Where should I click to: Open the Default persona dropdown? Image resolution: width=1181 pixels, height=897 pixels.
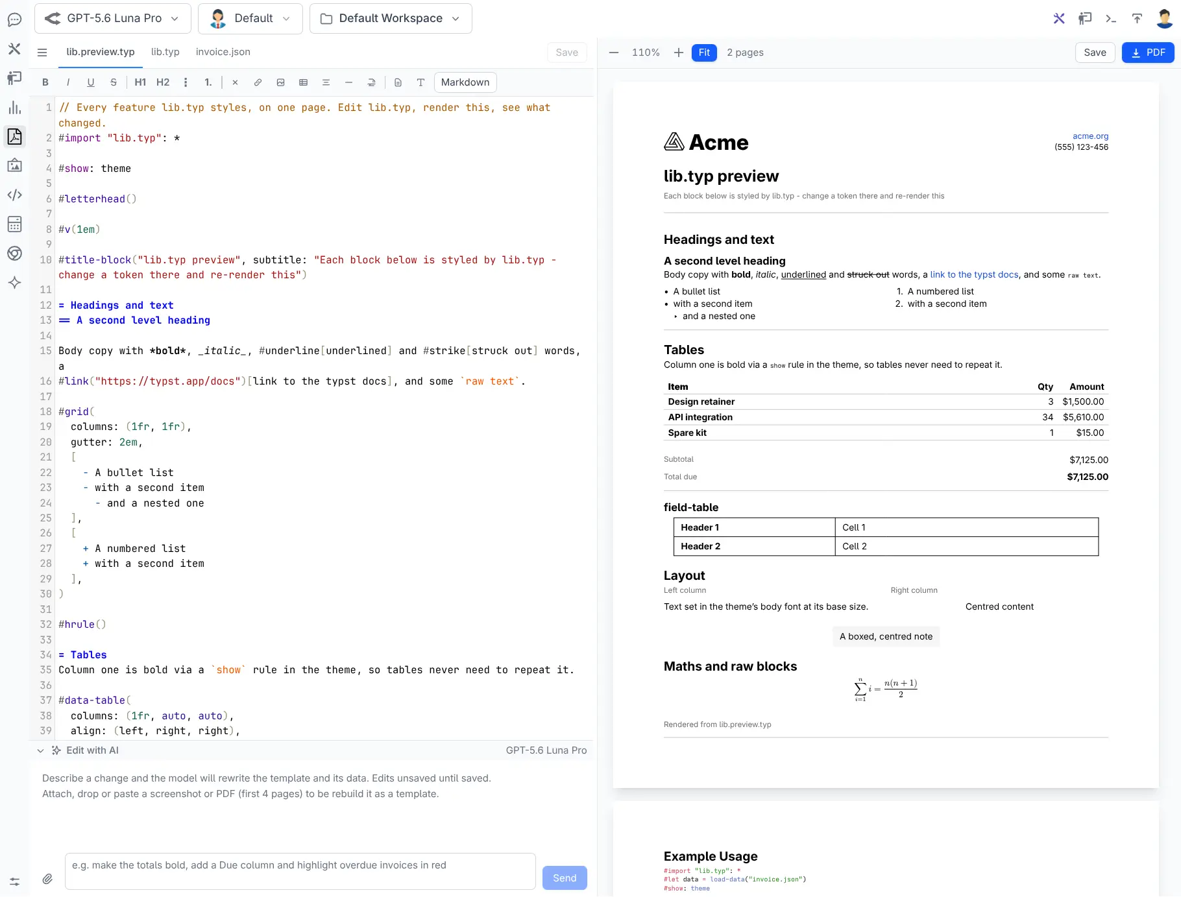pyautogui.click(x=250, y=18)
